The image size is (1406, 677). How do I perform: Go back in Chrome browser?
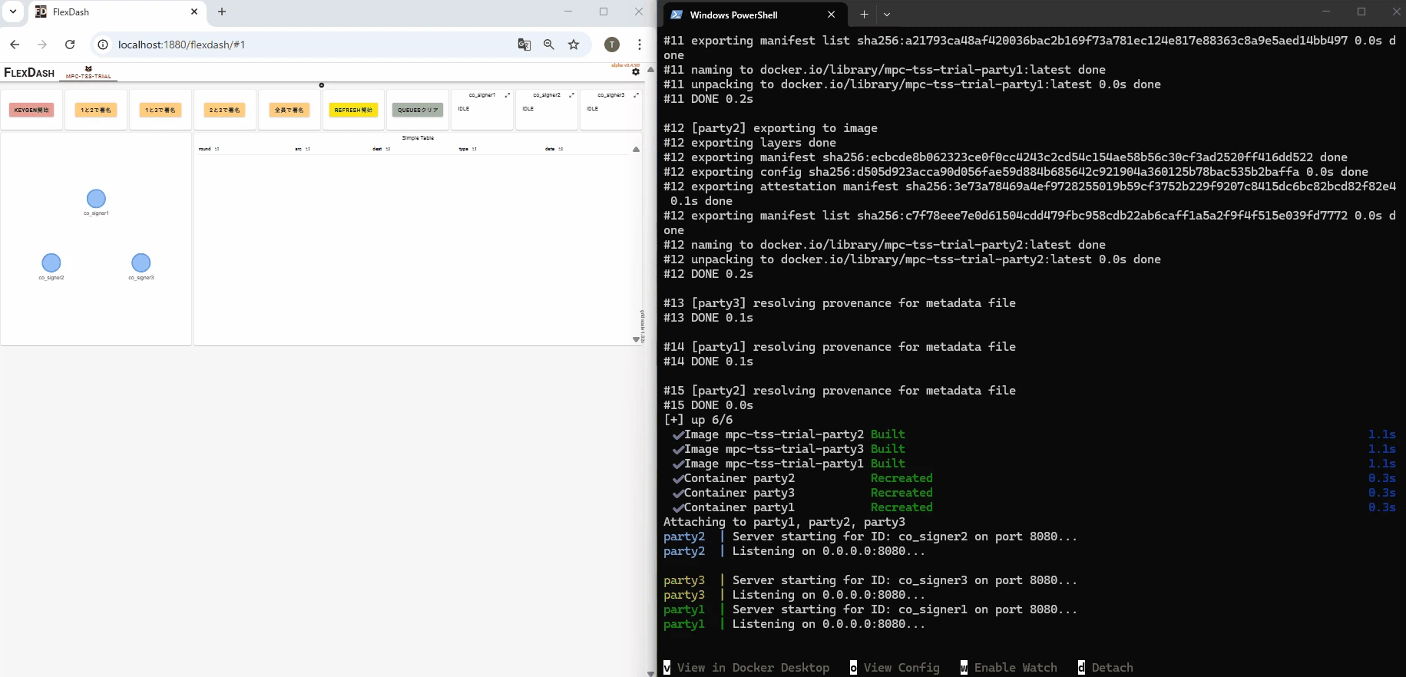[15, 45]
